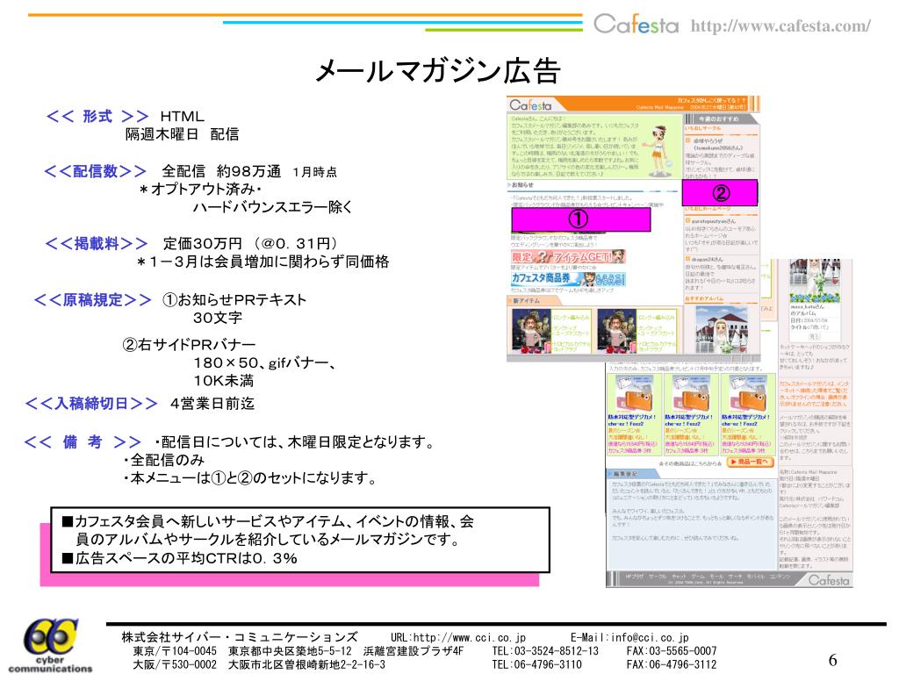
Task: Click the middle orange camera product image
Action: pyautogui.click(x=691, y=392)
